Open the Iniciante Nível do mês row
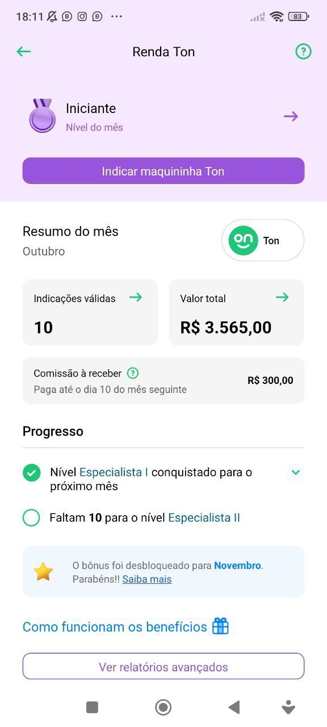Screen dimensions: 327x727 click(x=163, y=116)
